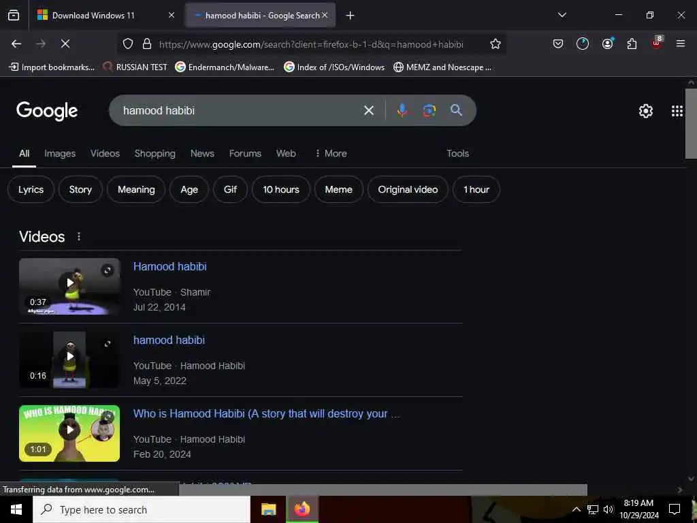Search by voice microphone icon
Screen dimensions: 697x523
click(402, 110)
